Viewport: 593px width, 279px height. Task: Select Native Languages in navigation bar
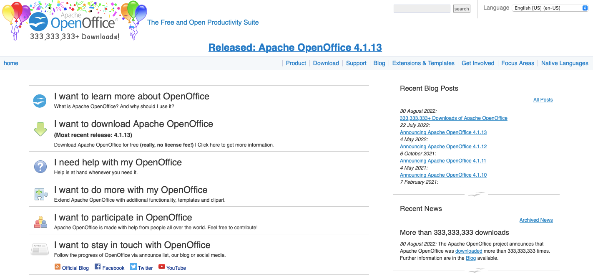coord(565,63)
